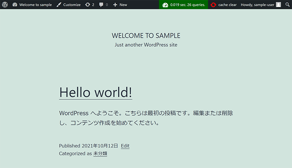Click the Edit link under the post
The width and height of the screenshot is (292, 168).
point(125,146)
